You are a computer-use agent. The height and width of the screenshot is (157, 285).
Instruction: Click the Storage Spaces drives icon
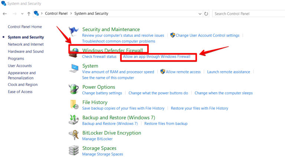(x=74, y=150)
